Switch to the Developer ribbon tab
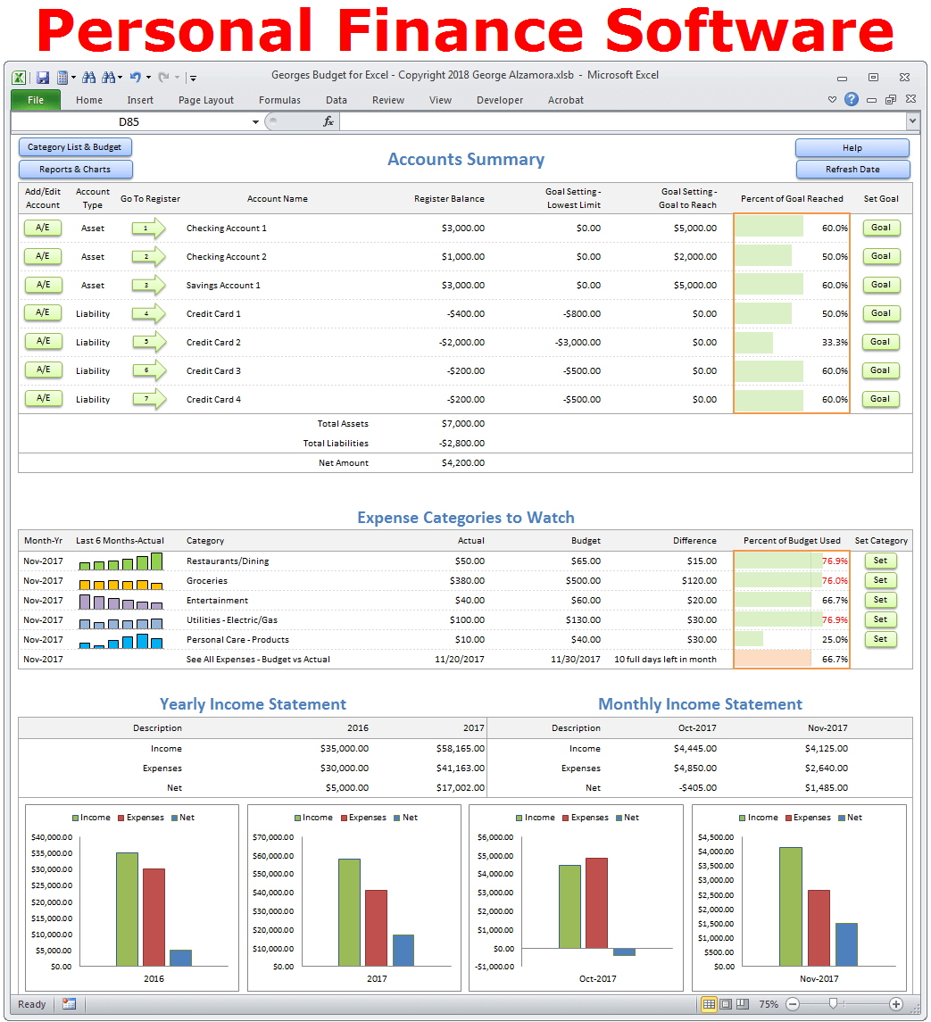Viewport: 931px width, 1022px height. point(500,100)
